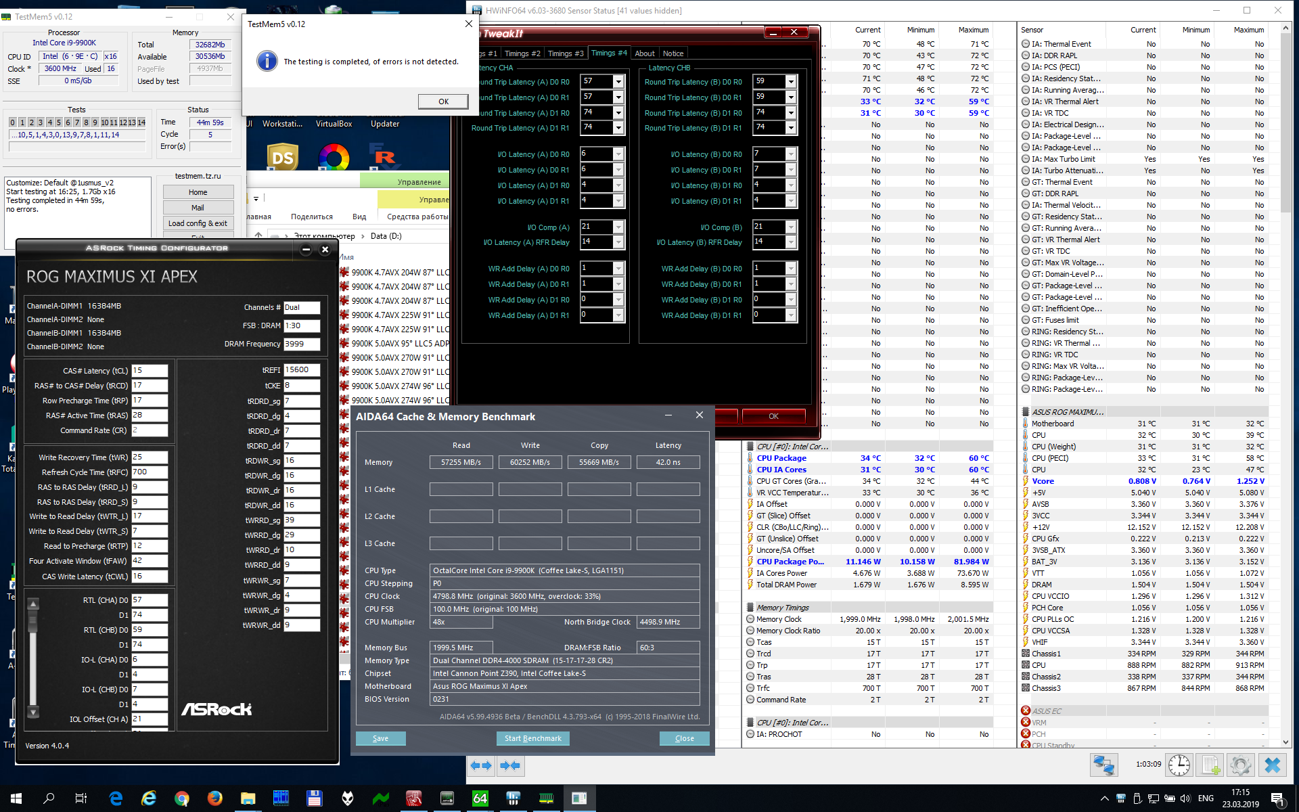The image size is (1299, 812).
Task: Click HWiNFO remote network computers icon
Action: click(x=1103, y=765)
